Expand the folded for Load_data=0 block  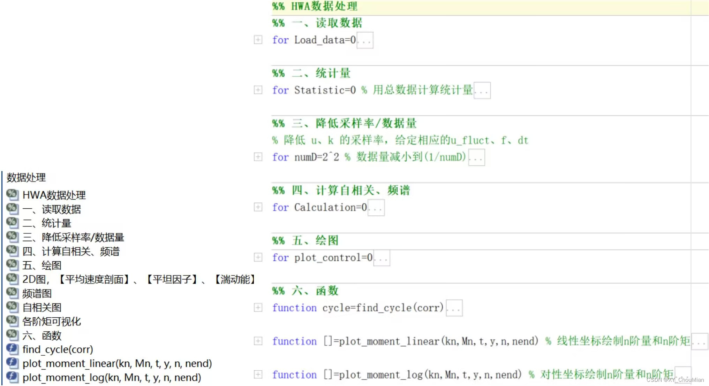(258, 40)
